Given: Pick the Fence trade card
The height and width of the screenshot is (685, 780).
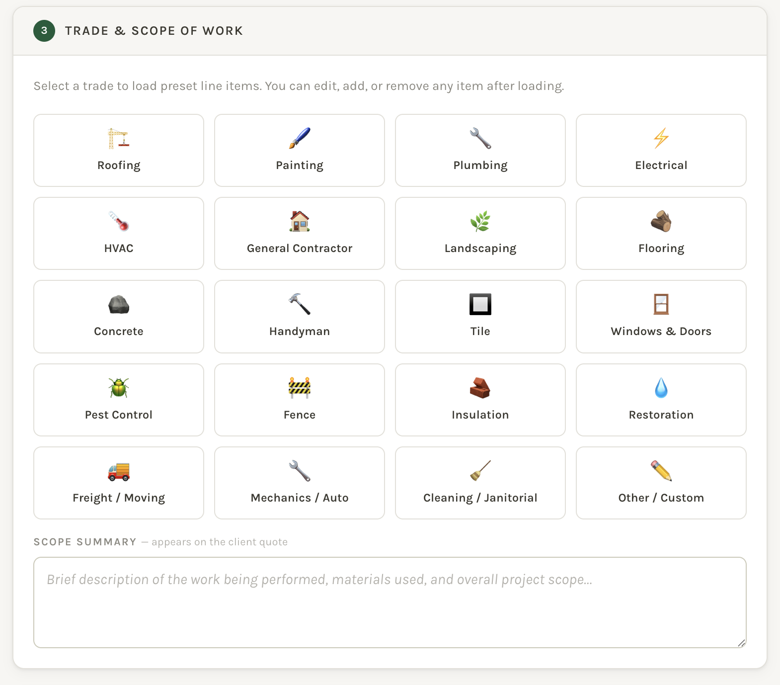Looking at the screenshot, I should pos(300,400).
